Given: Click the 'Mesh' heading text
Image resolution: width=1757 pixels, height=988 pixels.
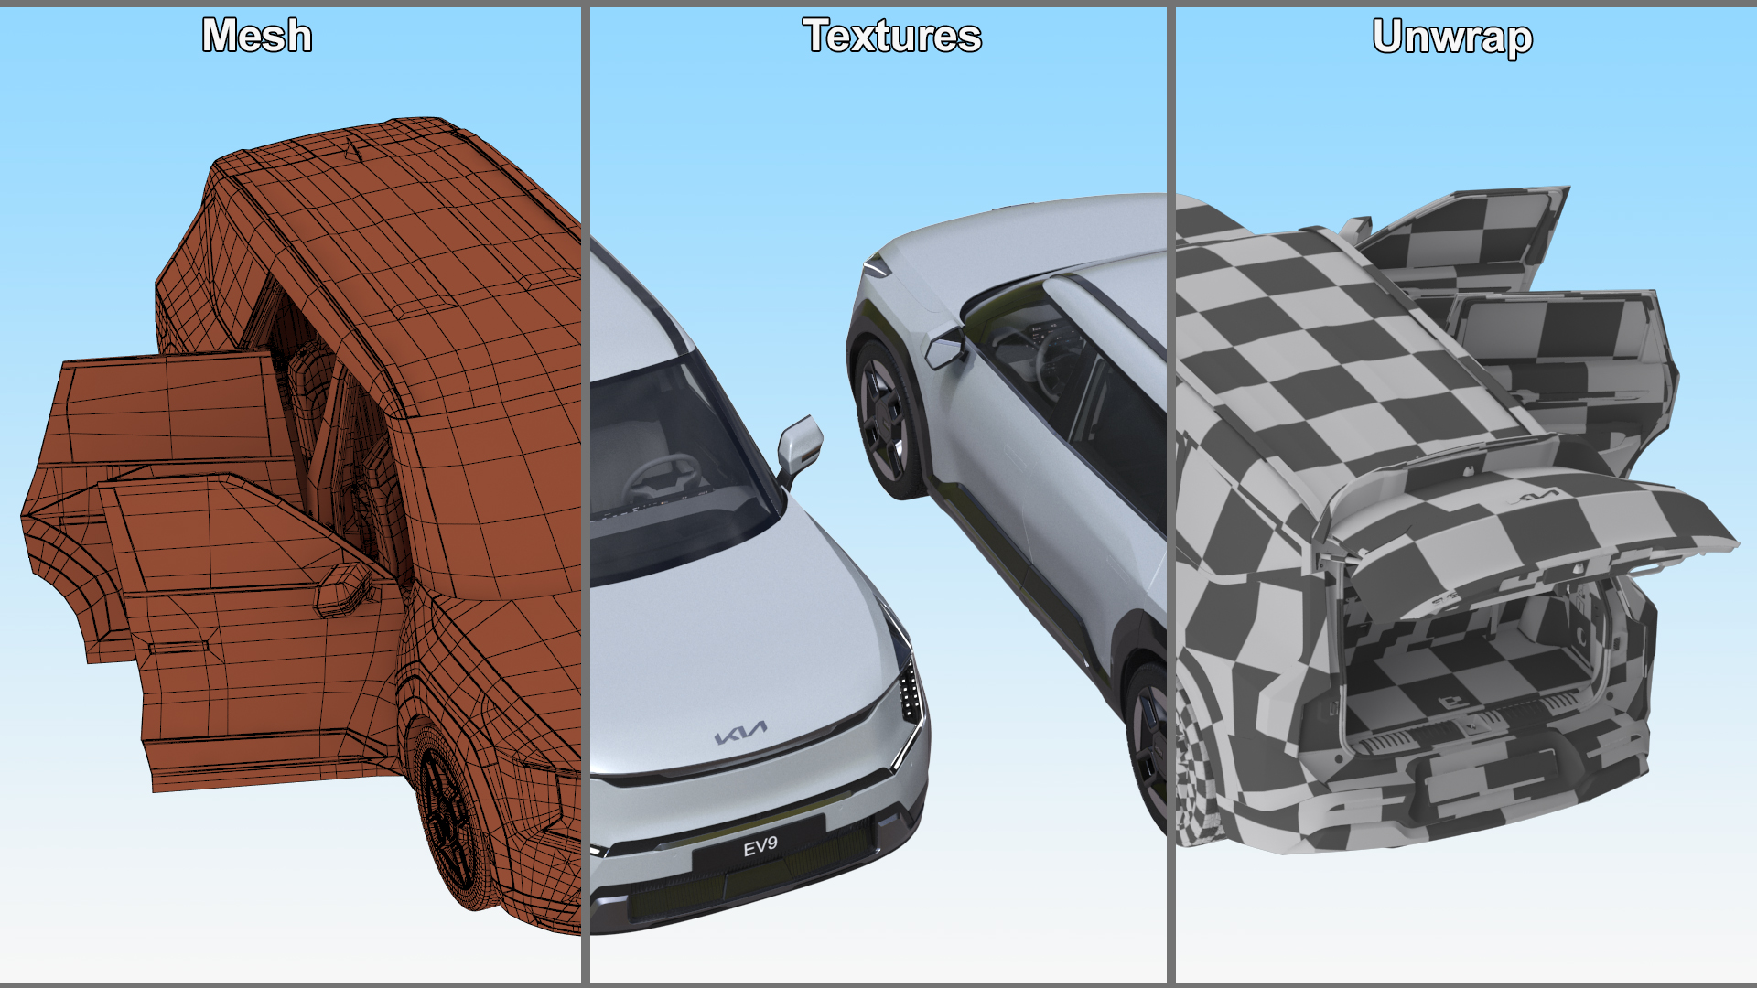Looking at the screenshot, I should (x=257, y=37).
